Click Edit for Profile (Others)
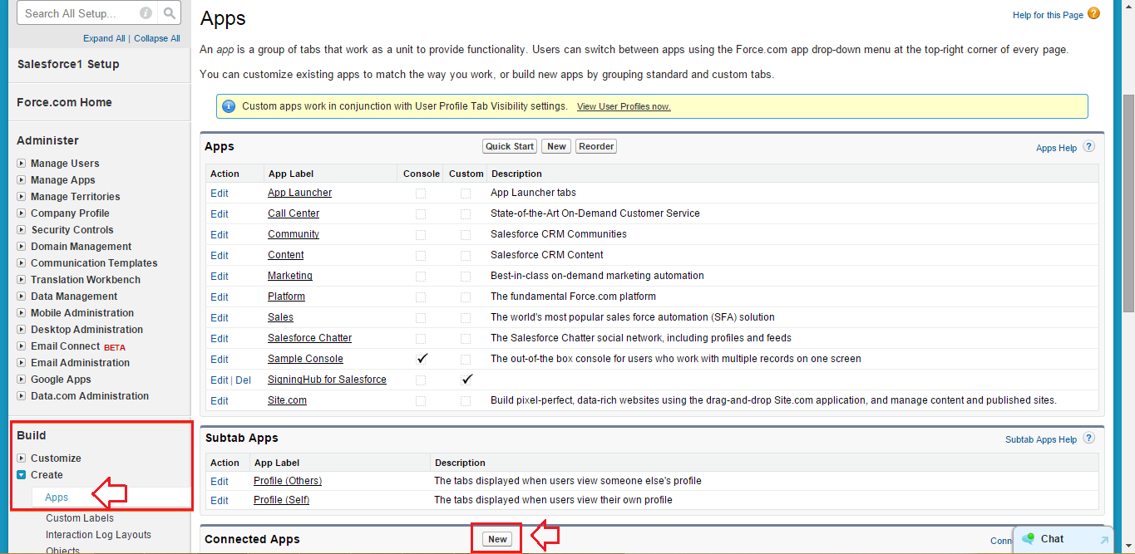 220,481
